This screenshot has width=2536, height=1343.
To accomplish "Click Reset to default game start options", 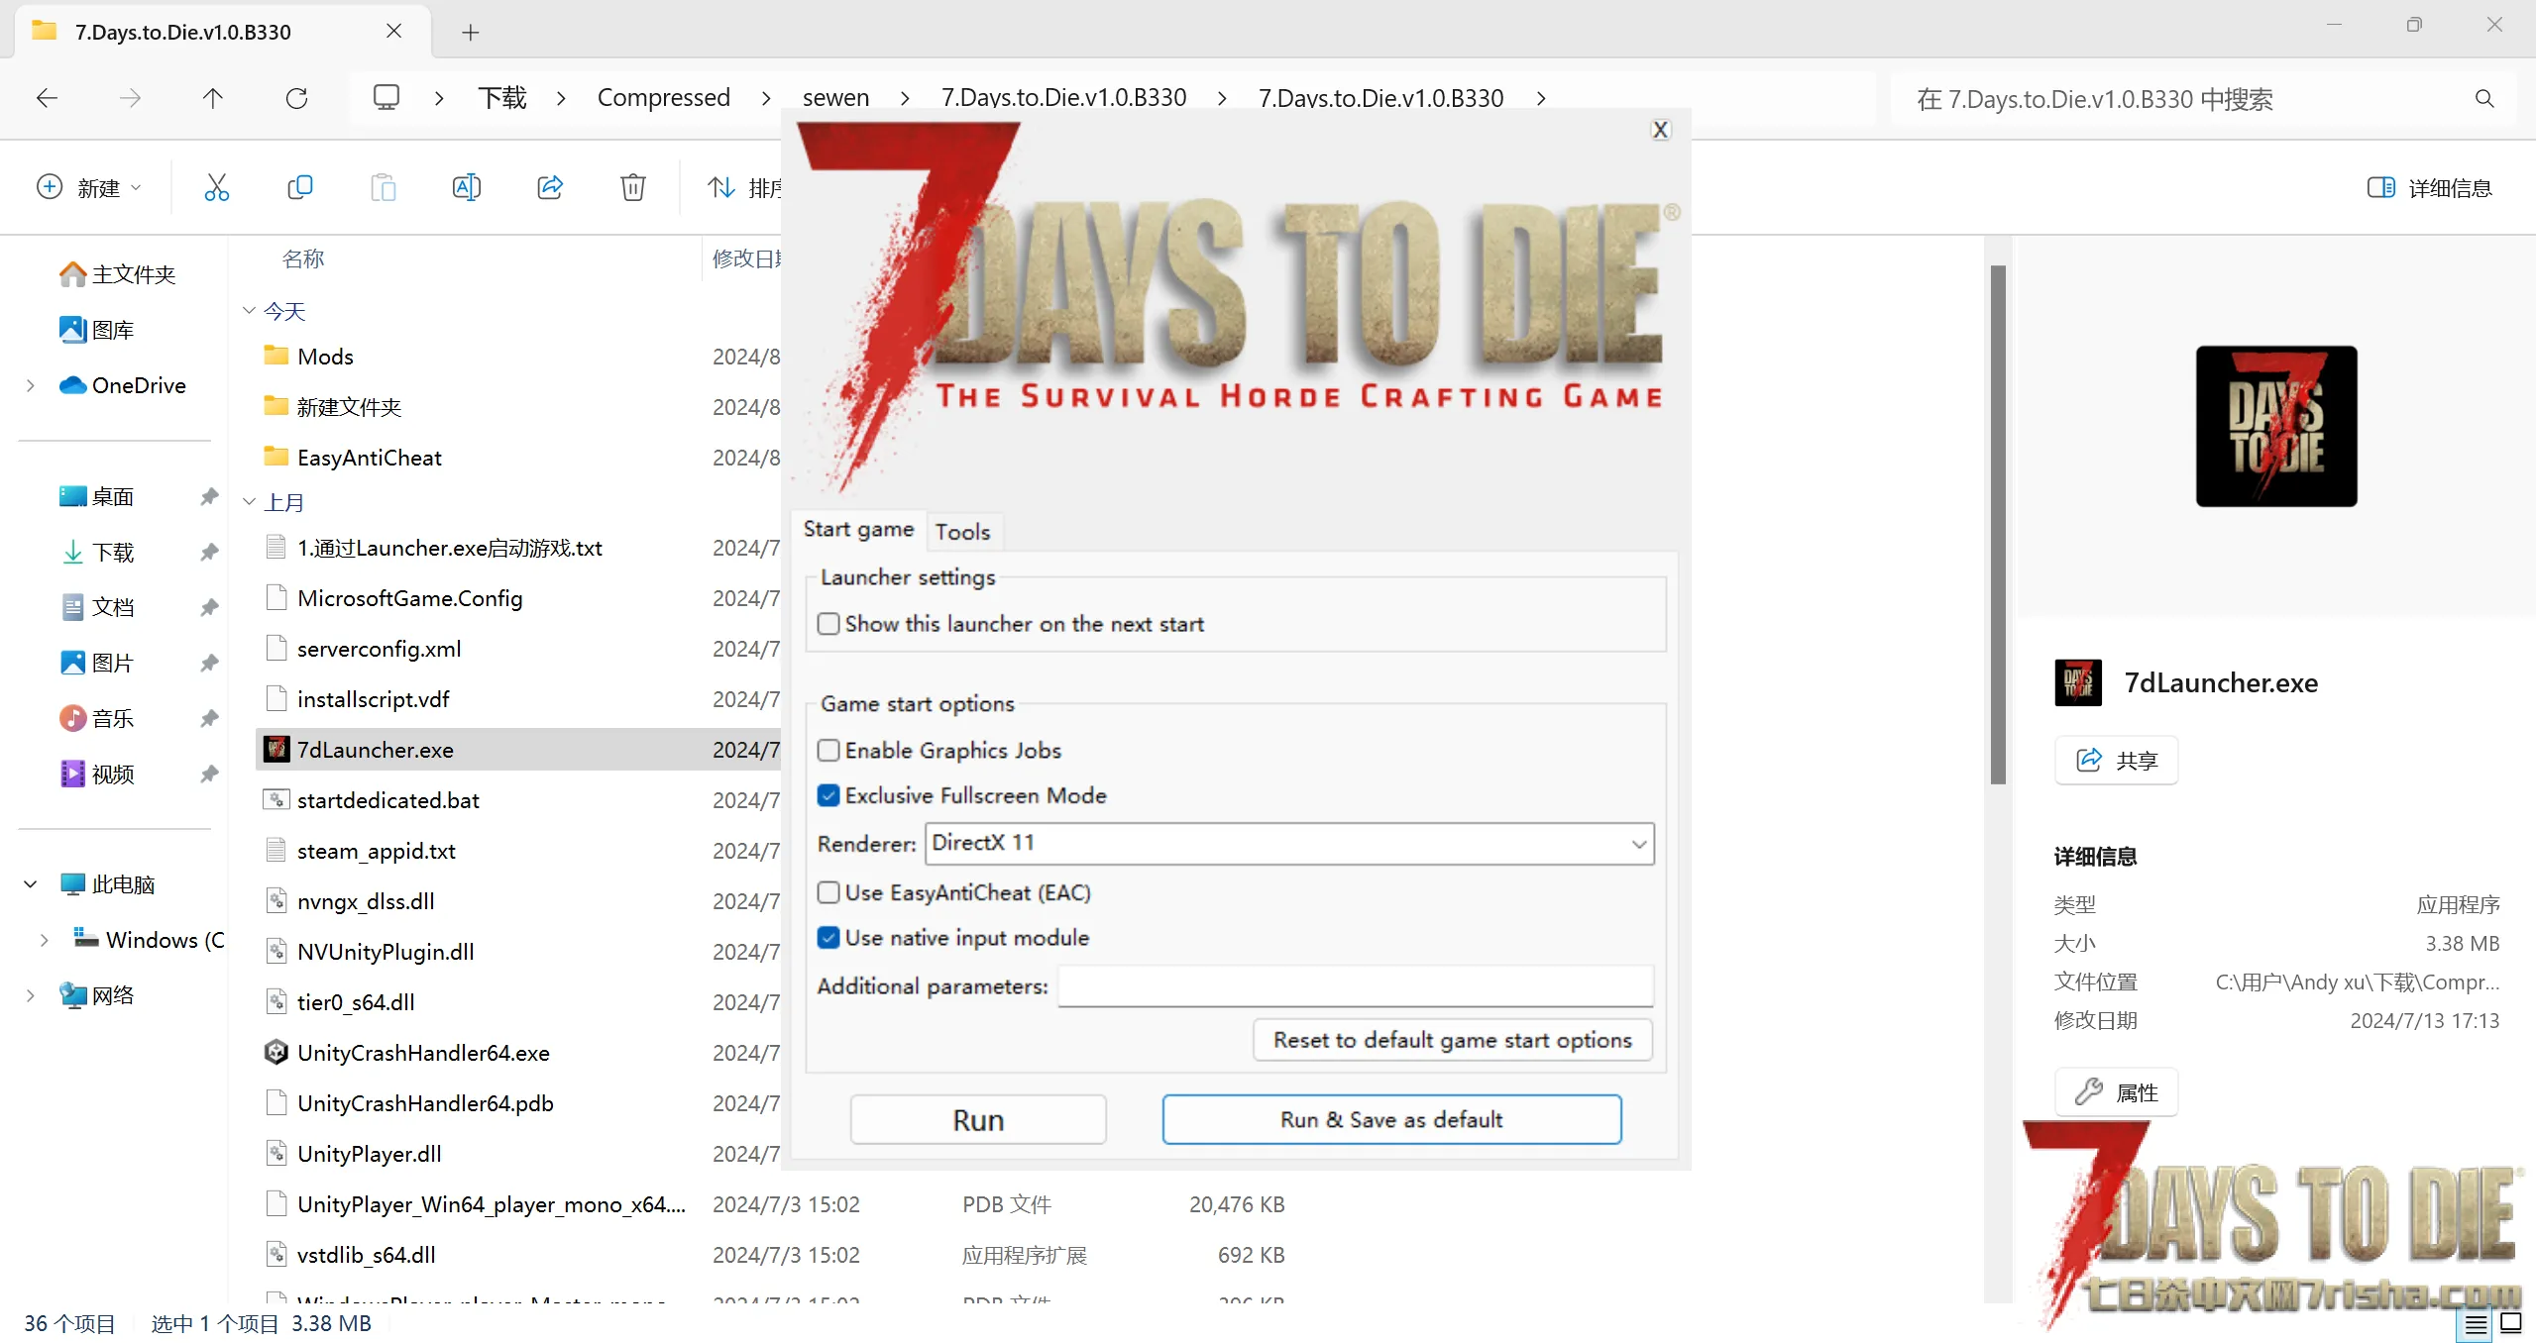I will pyautogui.click(x=1452, y=1040).
